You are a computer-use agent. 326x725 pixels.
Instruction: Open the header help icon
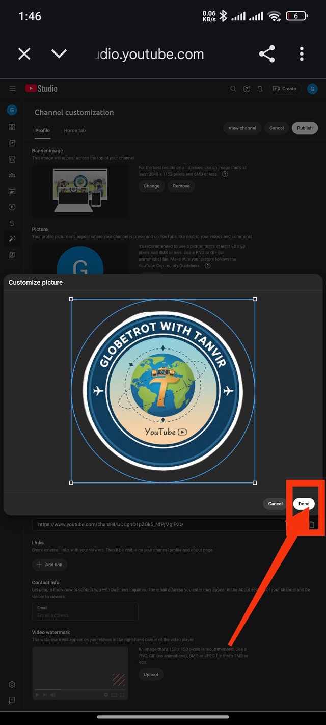(x=247, y=89)
